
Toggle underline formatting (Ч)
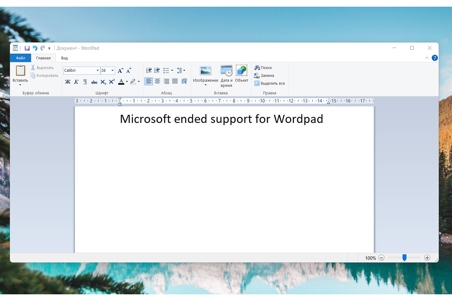[85, 82]
